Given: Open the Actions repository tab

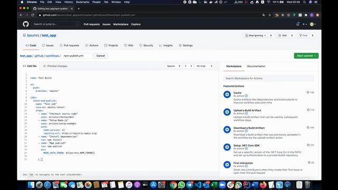Looking at the screenshot, I should (91, 45).
